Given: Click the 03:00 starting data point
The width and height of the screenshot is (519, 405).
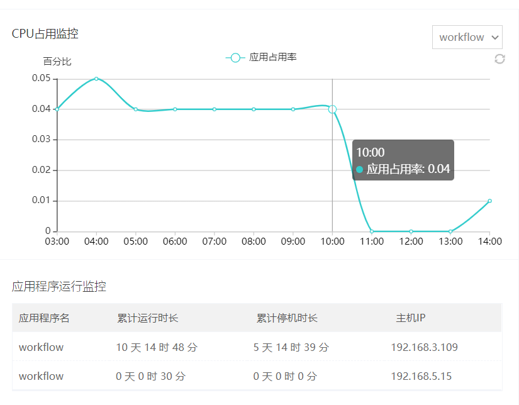Looking at the screenshot, I should point(57,109).
